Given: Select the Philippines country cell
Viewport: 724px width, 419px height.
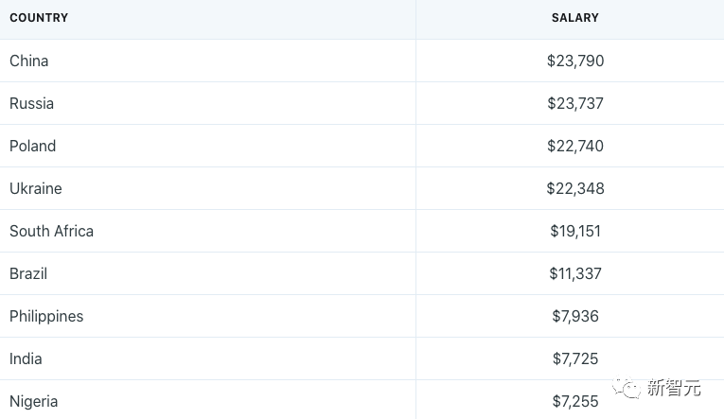Looking at the screenshot, I should coord(46,316).
